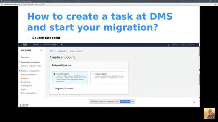Click the DMS breadcrumb link
This screenshot has width=218, height=122.
(51, 51)
